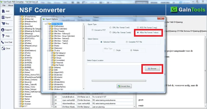Click the ($Inbox) folder icon in main tree
The image size is (207, 109).
tap(23, 24)
